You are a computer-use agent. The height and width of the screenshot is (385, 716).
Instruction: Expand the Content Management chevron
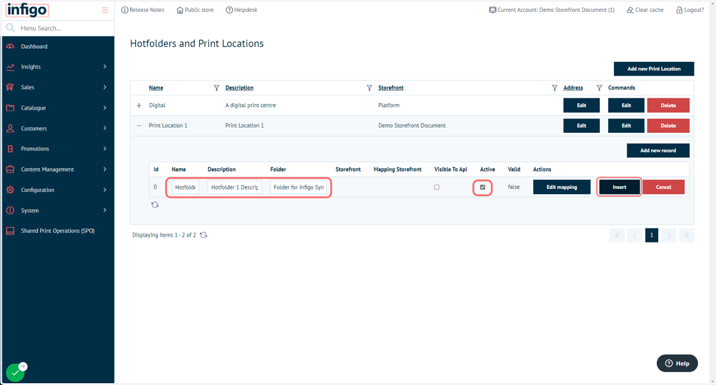104,169
